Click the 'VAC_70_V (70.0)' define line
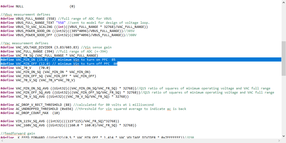The image size is (286, 143). (25, 68)
